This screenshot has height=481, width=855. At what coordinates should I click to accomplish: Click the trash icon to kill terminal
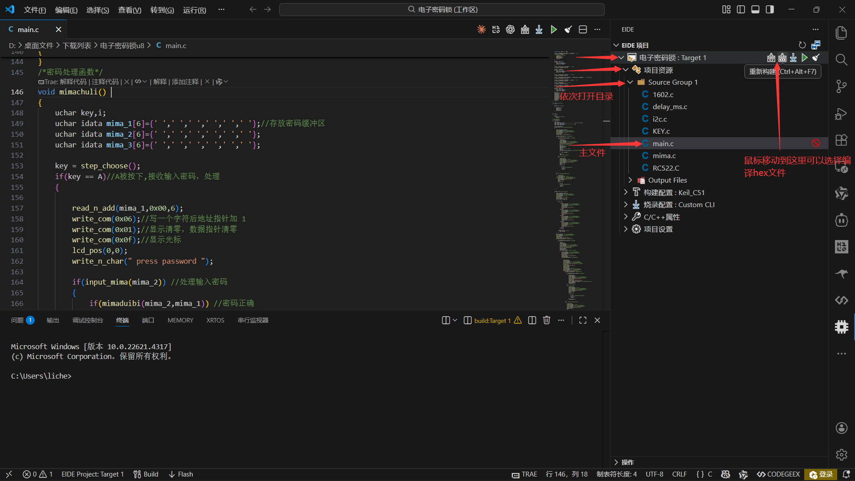click(x=546, y=320)
